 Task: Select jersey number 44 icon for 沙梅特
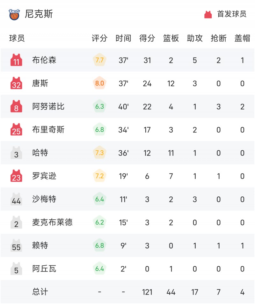16,199
